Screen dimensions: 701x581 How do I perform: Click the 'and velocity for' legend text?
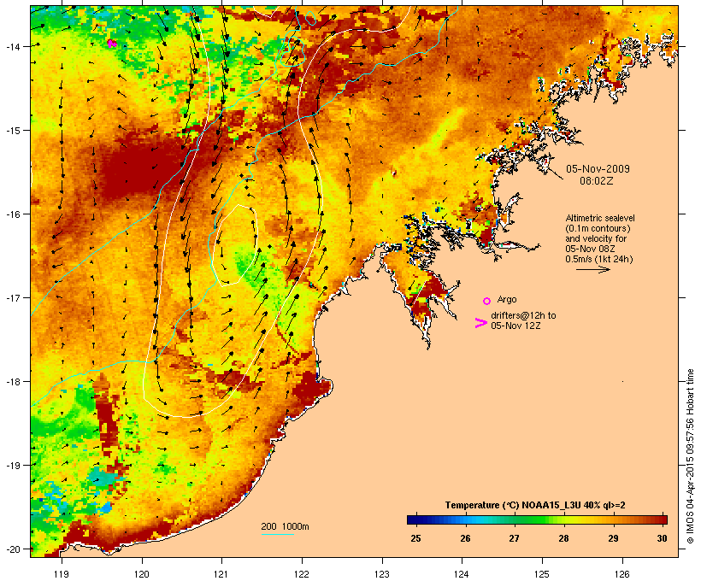pyautogui.click(x=596, y=238)
